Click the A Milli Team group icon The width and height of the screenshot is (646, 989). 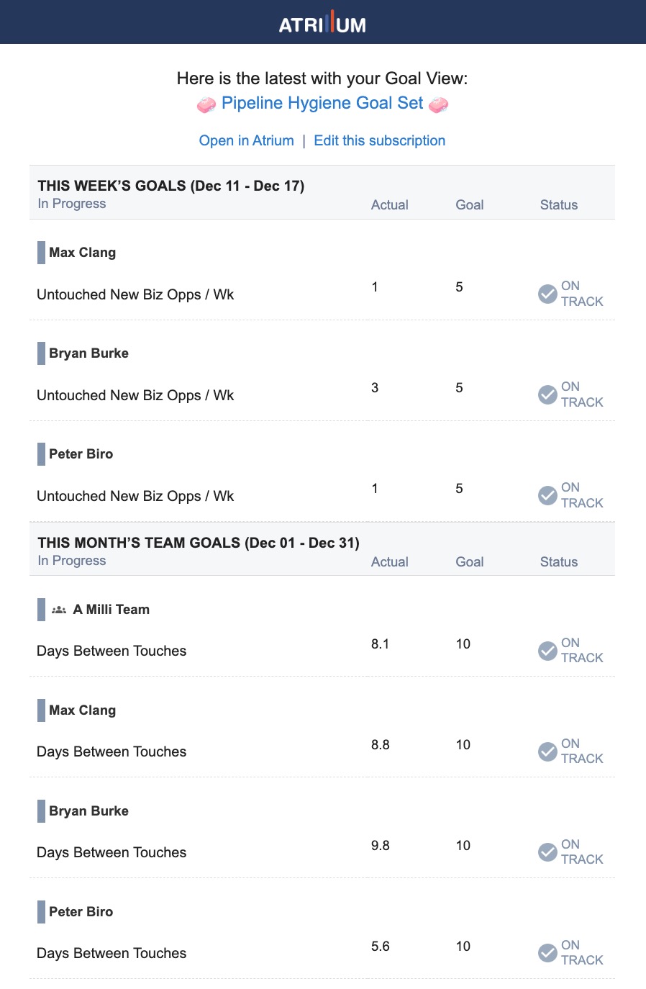coord(59,610)
